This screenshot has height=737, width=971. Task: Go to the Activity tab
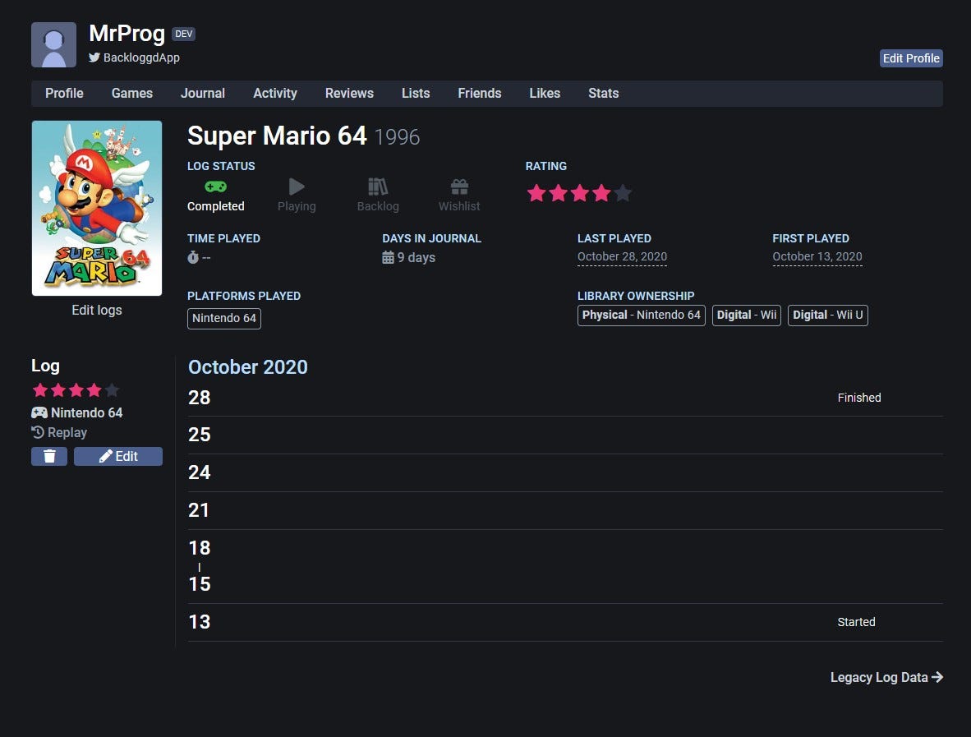coord(275,94)
